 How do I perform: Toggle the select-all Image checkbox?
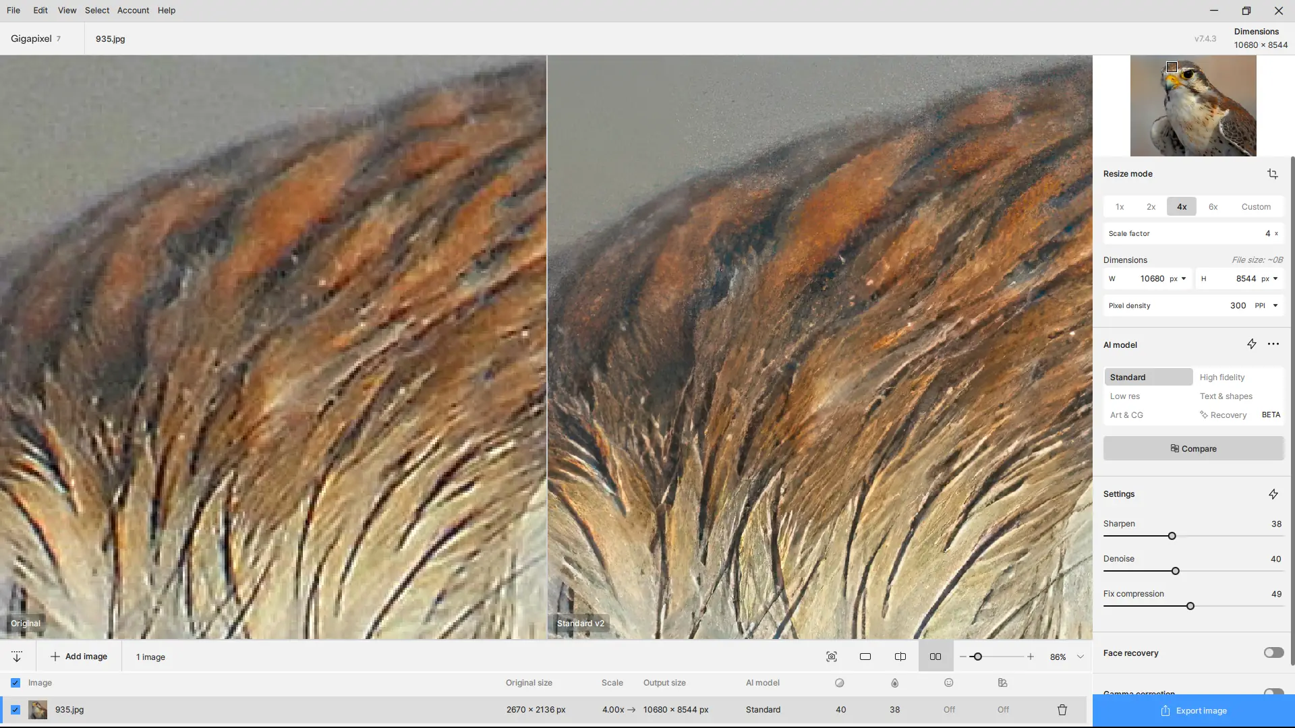click(x=16, y=683)
